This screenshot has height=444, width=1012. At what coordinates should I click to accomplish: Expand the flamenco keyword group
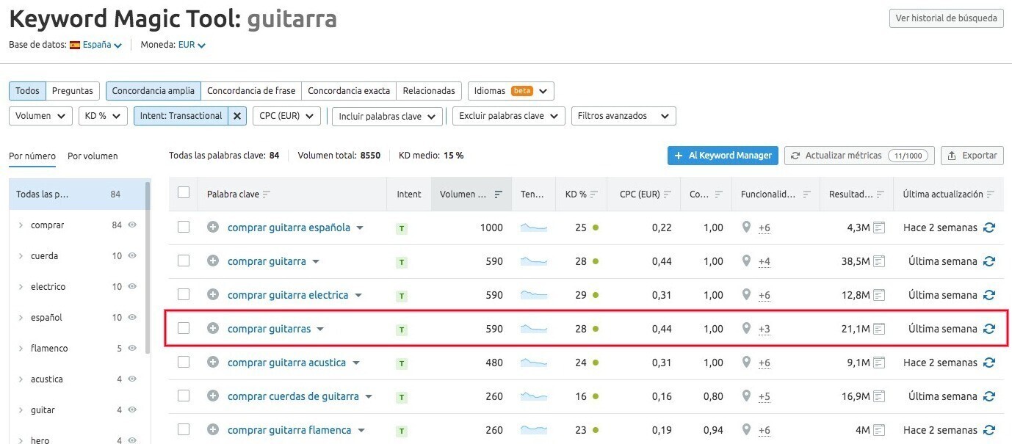click(21, 349)
